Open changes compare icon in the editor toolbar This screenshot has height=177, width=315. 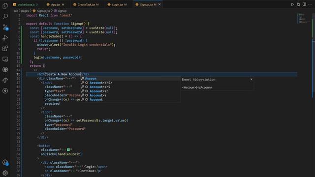(298, 4)
